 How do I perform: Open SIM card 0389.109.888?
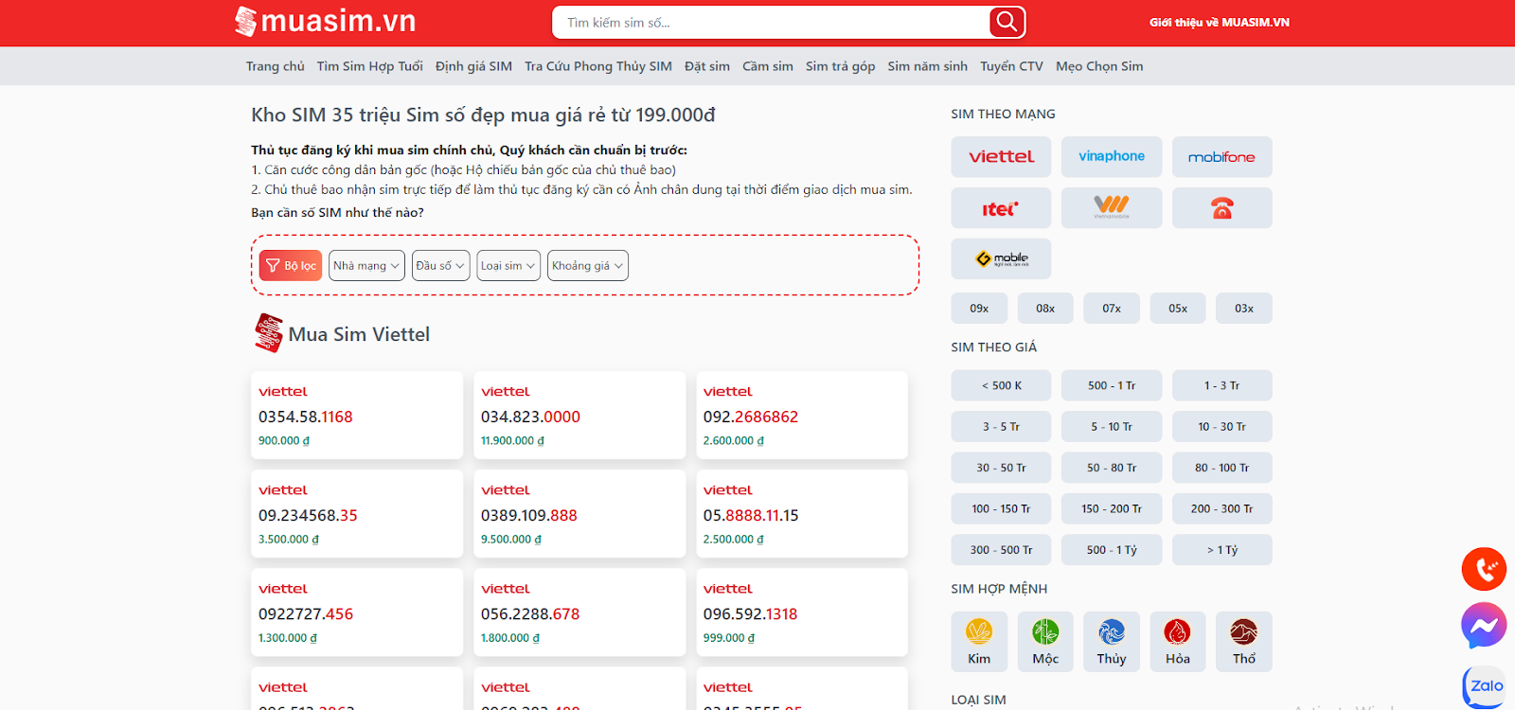pyautogui.click(x=579, y=514)
